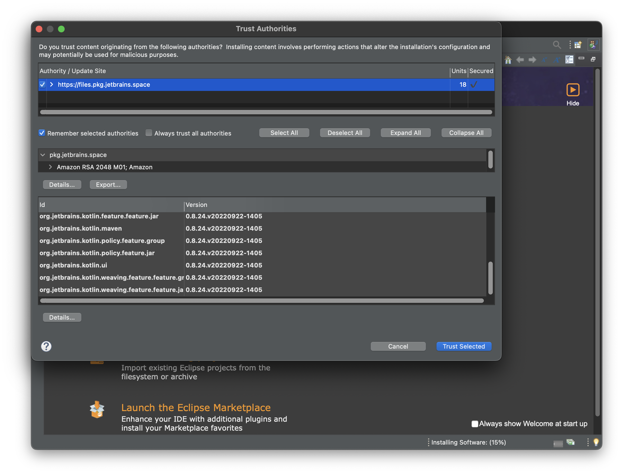
Task: Uncheck Remember selected authorities
Action: pos(42,133)
